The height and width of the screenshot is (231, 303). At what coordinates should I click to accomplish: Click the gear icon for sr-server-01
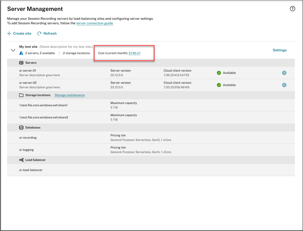284,73
